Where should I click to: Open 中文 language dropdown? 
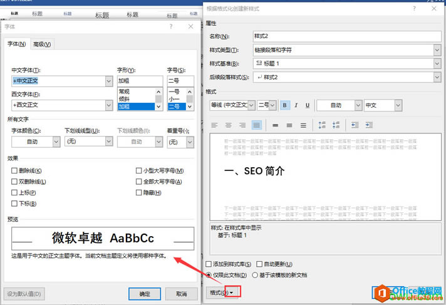(x=398, y=105)
